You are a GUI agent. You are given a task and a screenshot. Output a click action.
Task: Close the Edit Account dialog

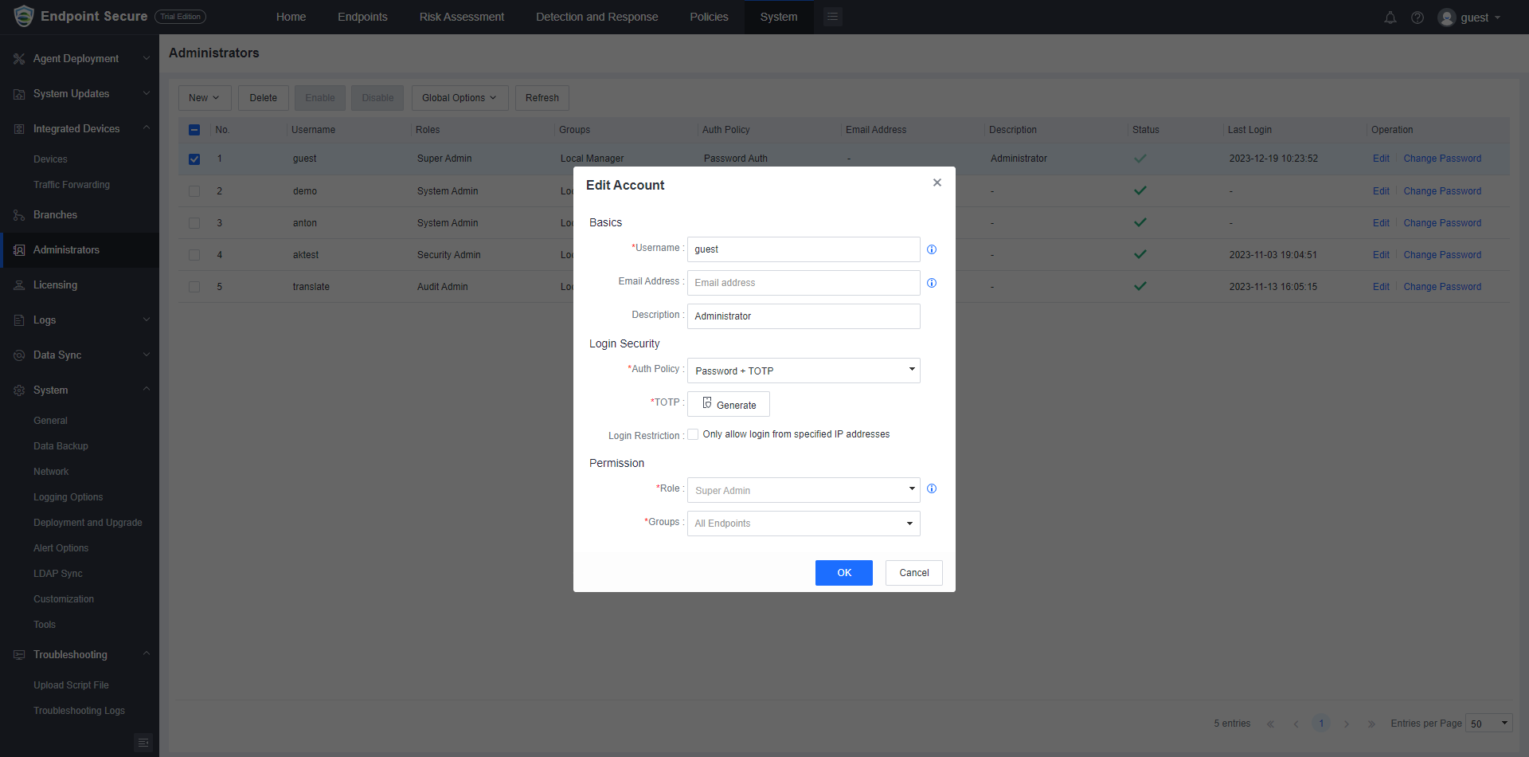tap(937, 182)
